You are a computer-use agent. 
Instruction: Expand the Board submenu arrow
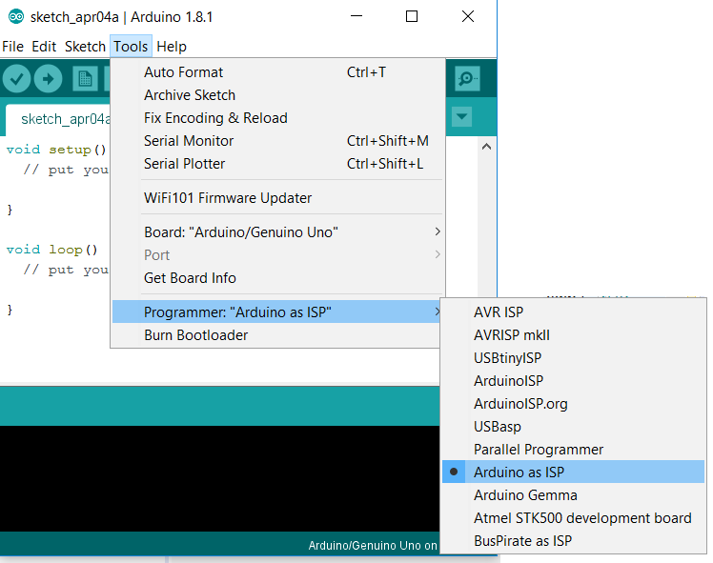(x=437, y=231)
